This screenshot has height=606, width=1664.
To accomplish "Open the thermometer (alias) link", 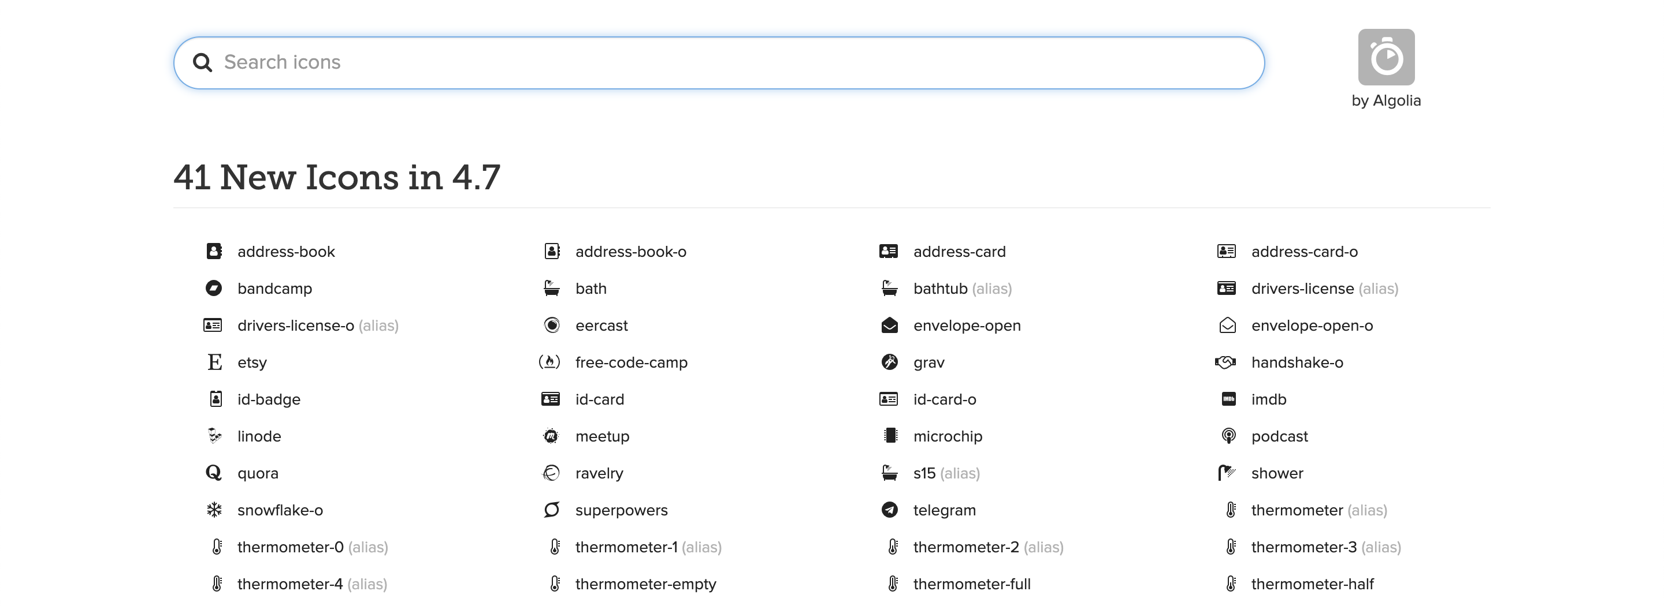I will point(1319,510).
